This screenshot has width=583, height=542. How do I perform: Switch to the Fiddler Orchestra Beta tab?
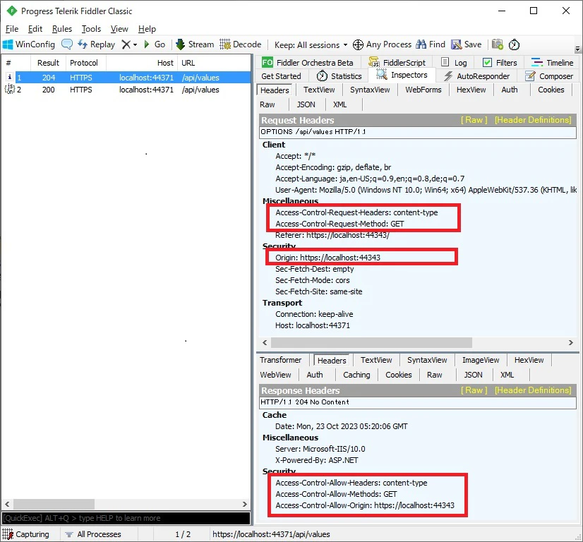coord(307,62)
